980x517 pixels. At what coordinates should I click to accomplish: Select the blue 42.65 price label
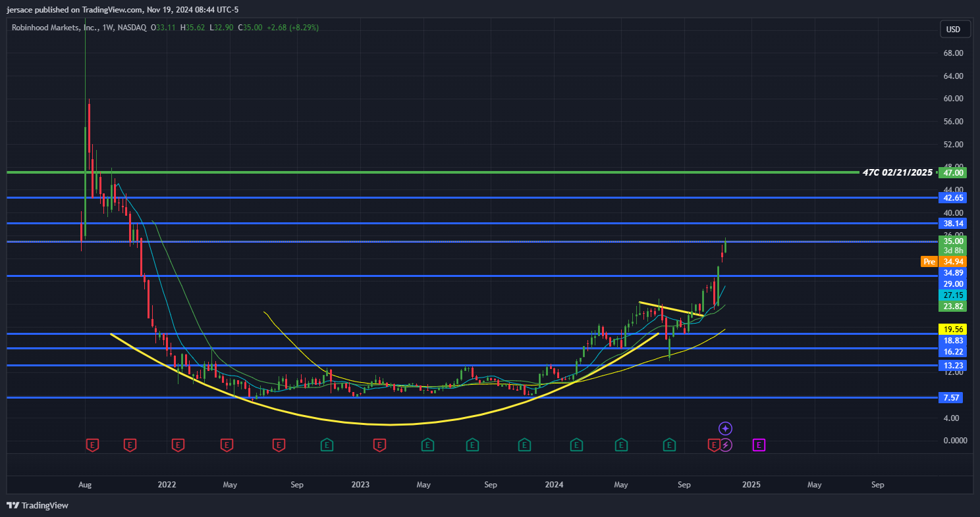953,197
